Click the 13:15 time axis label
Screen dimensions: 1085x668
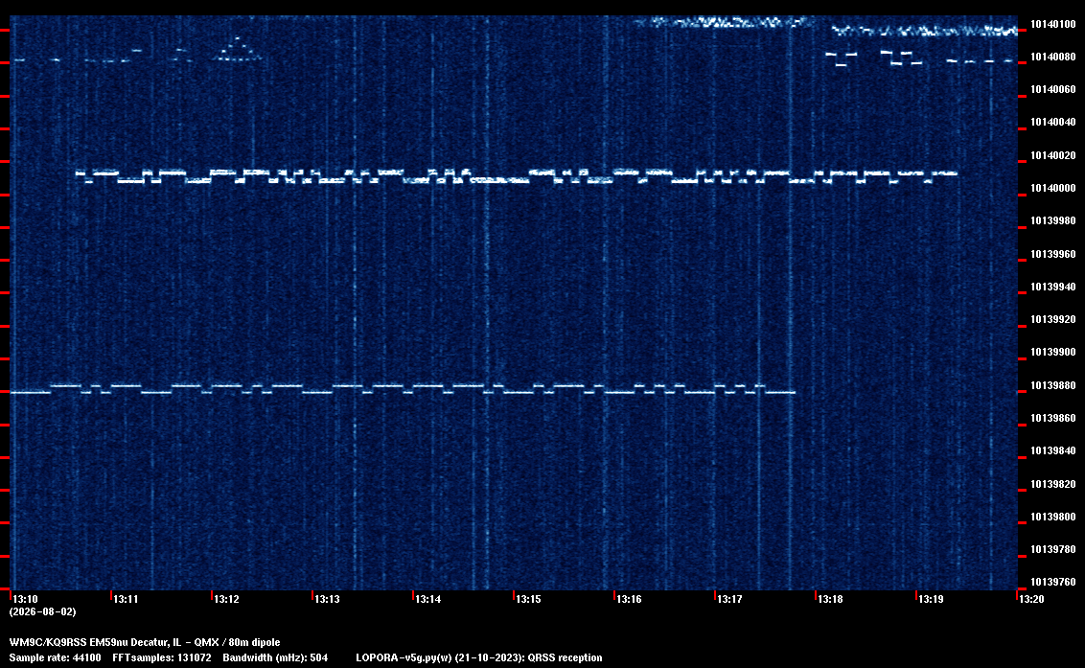pyautogui.click(x=528, y=599)
